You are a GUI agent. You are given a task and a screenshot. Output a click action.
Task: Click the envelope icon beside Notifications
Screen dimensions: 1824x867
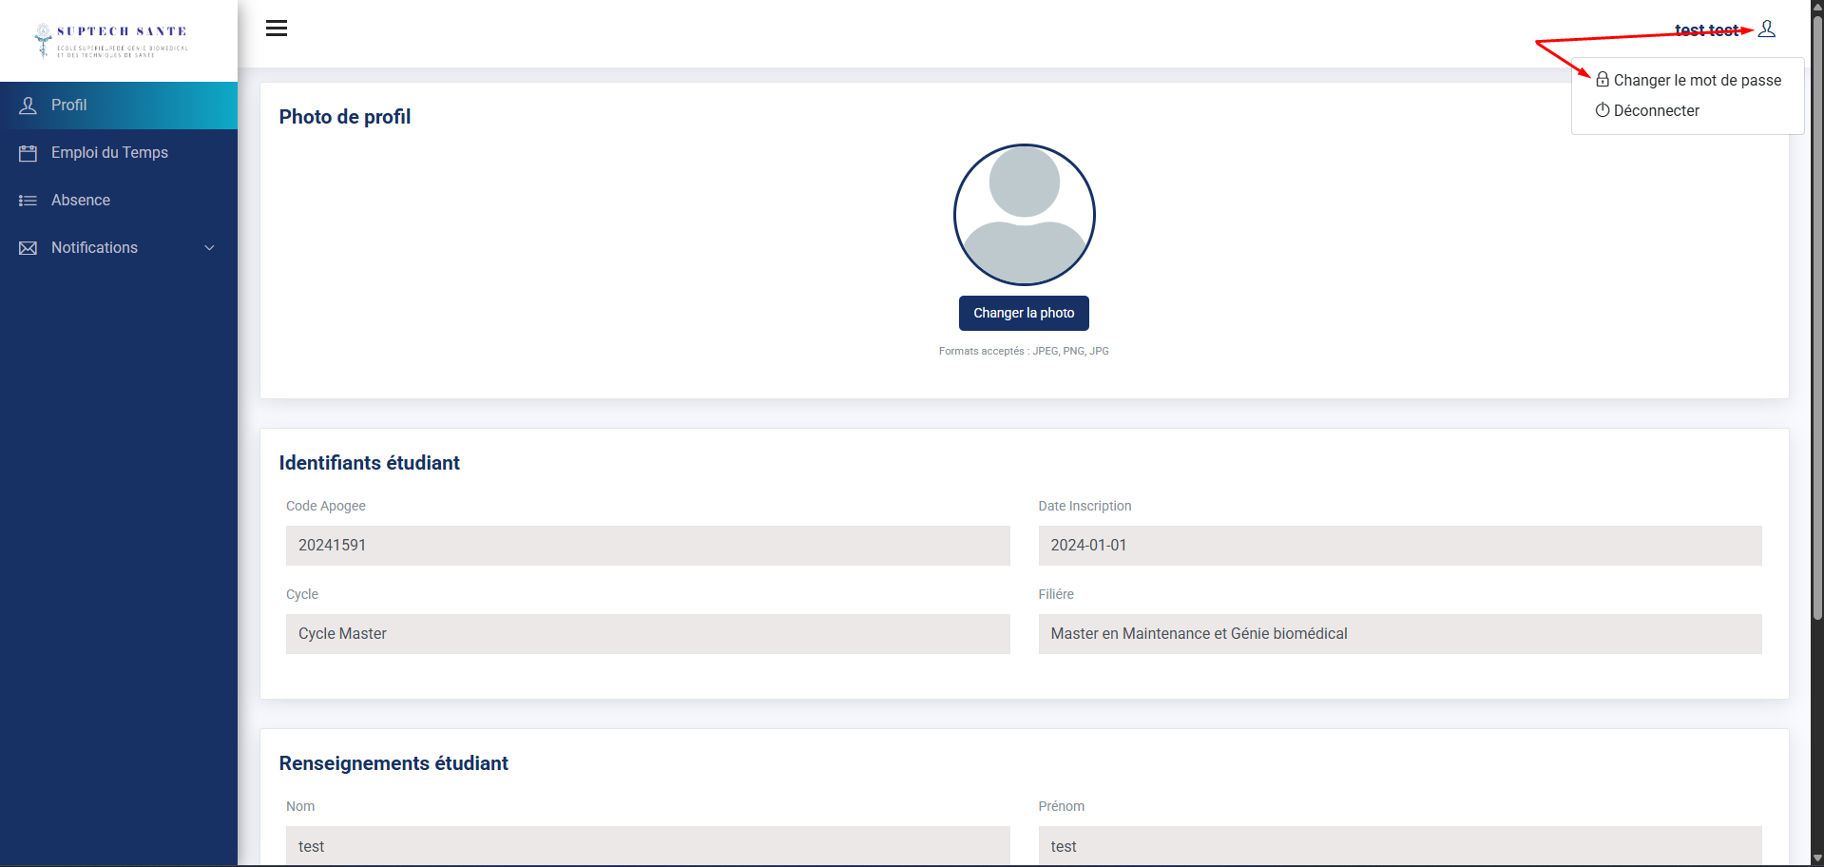[29, 248]
